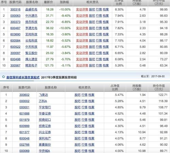
Task: Open 兴业证券 stock name link
Action: pos(45,132)
